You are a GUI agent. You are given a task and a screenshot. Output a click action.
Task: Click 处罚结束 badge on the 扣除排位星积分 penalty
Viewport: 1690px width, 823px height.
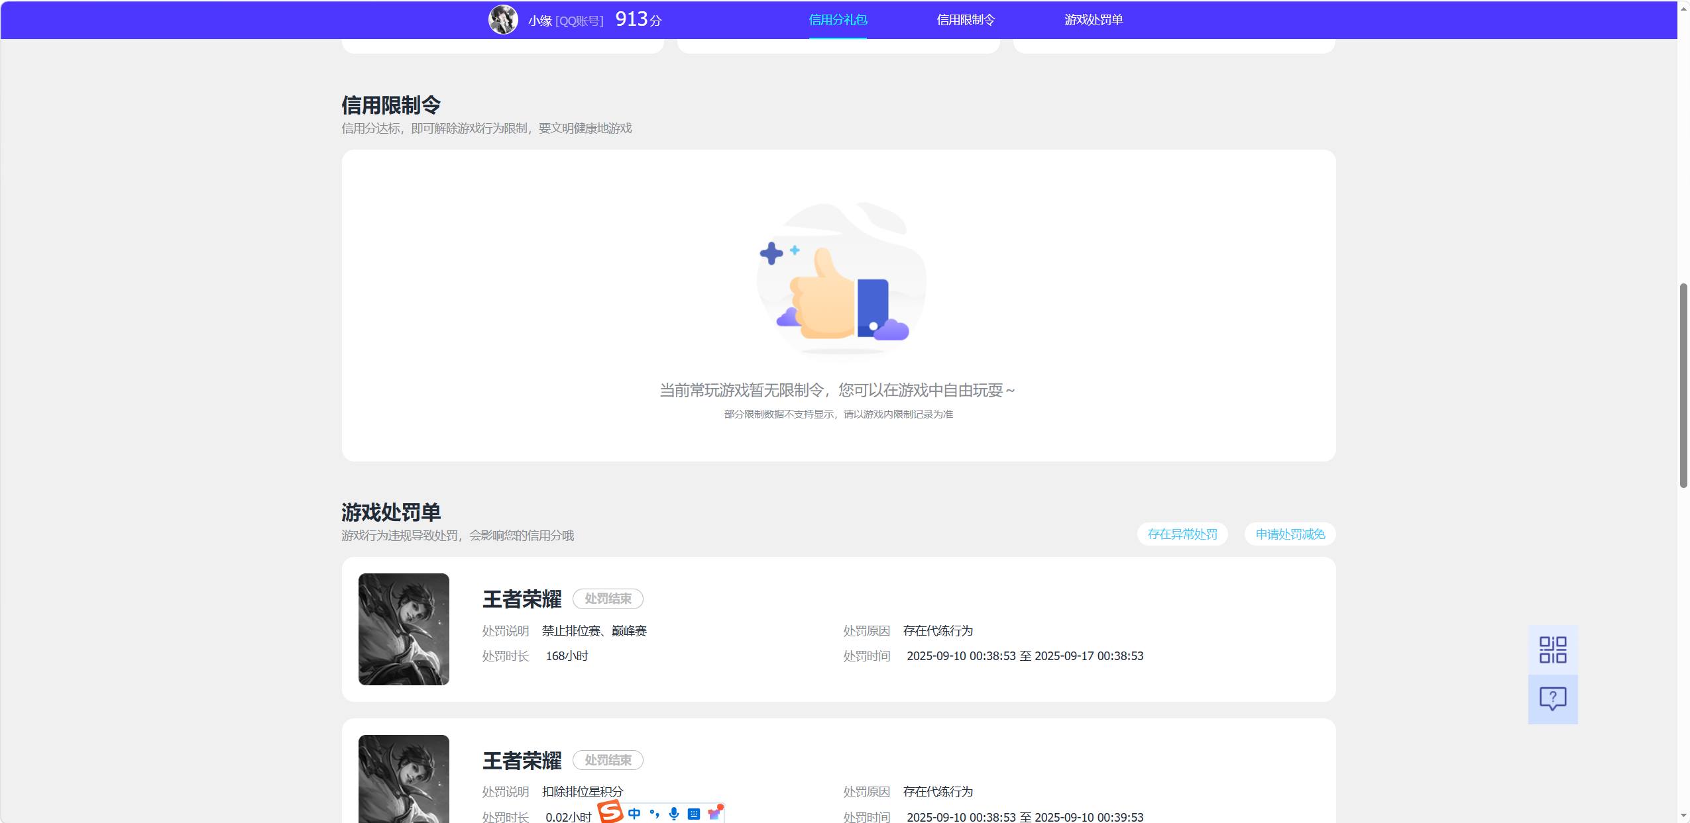coord(608,760)
